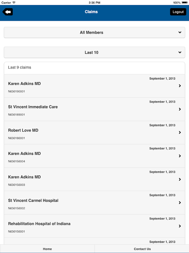The width and height of the screenshot is (189, 253).
Task: Tap arrow beside St Vincent Carmel Hospital
Action: point(180,203)
